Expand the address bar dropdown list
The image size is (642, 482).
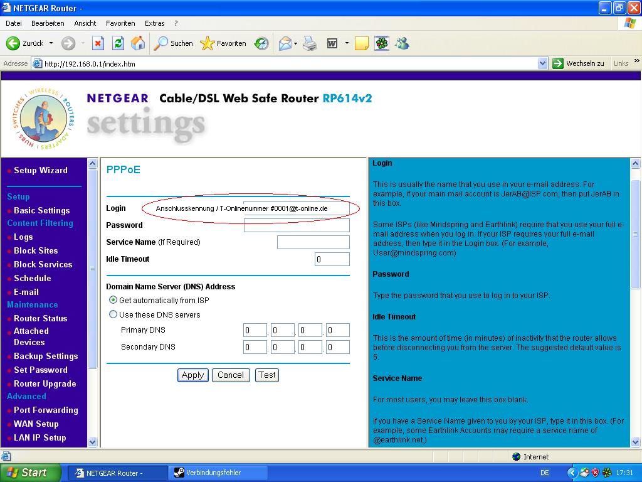(x=542, y=63)
